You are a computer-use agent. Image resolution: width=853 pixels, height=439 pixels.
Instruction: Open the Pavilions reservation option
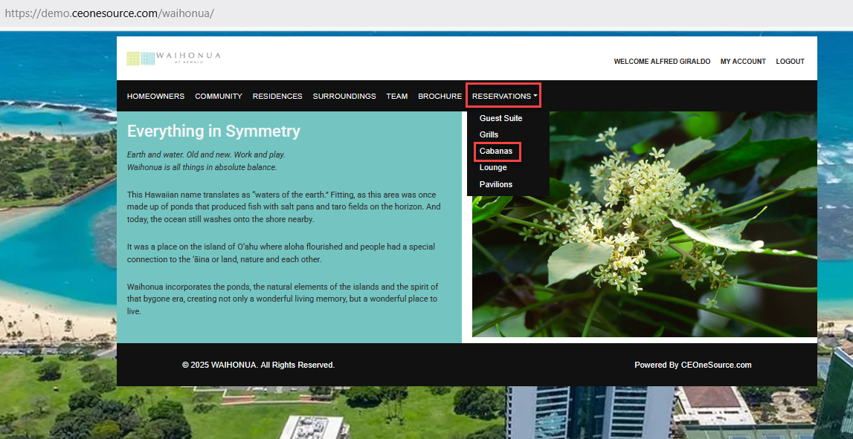click(x=495, y=184)
